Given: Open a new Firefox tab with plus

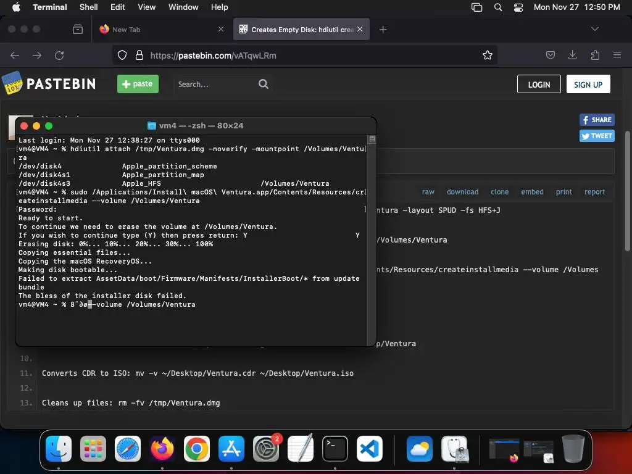Looking at the screenshot, I should [x=383, y=29].
